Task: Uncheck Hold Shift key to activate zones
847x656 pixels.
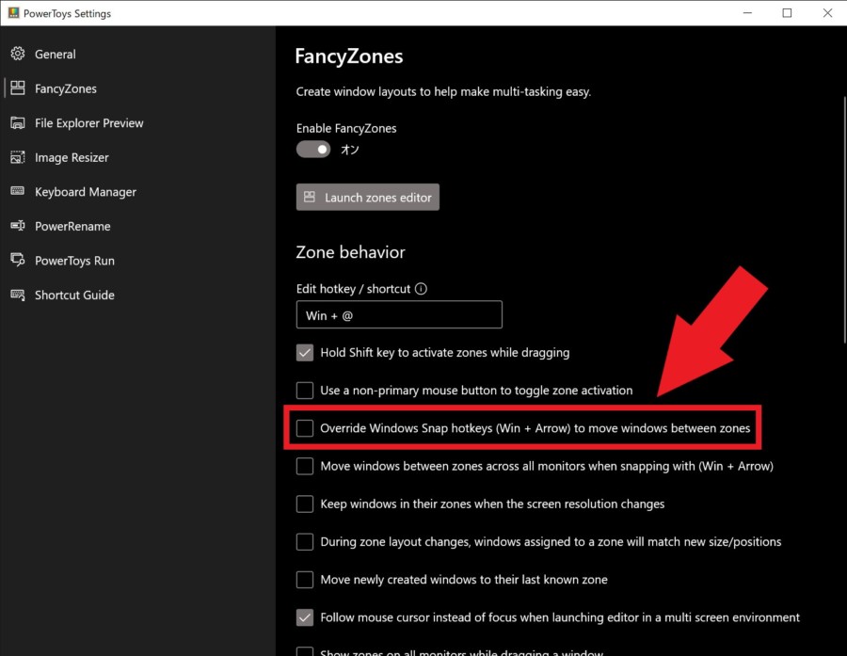Action: tap(305, 352)
